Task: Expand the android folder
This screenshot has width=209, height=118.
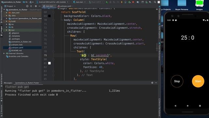Action: click(x=7, y=18)
